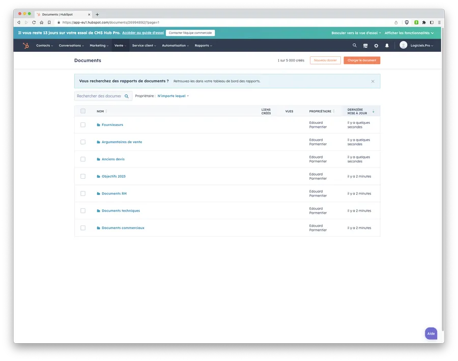Click the Anciens devis folder icon
The width and height of the screenshot is (458, 361).
coord(98,159)
